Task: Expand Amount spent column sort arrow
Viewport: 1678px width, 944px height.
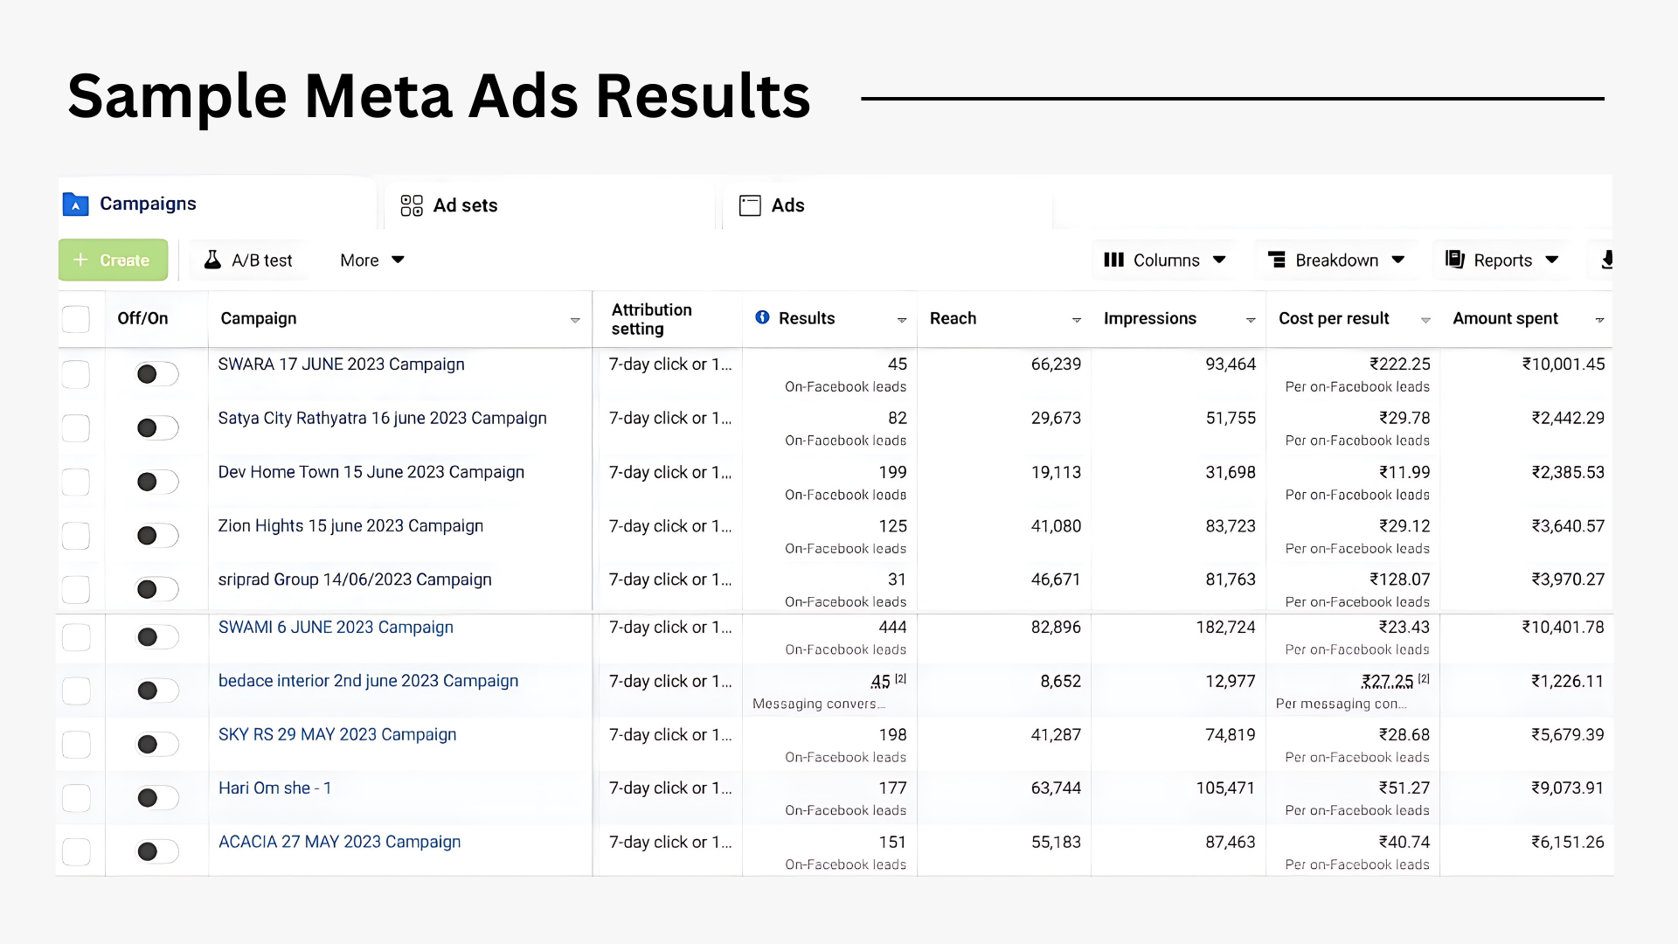Action: point(1599,320)
